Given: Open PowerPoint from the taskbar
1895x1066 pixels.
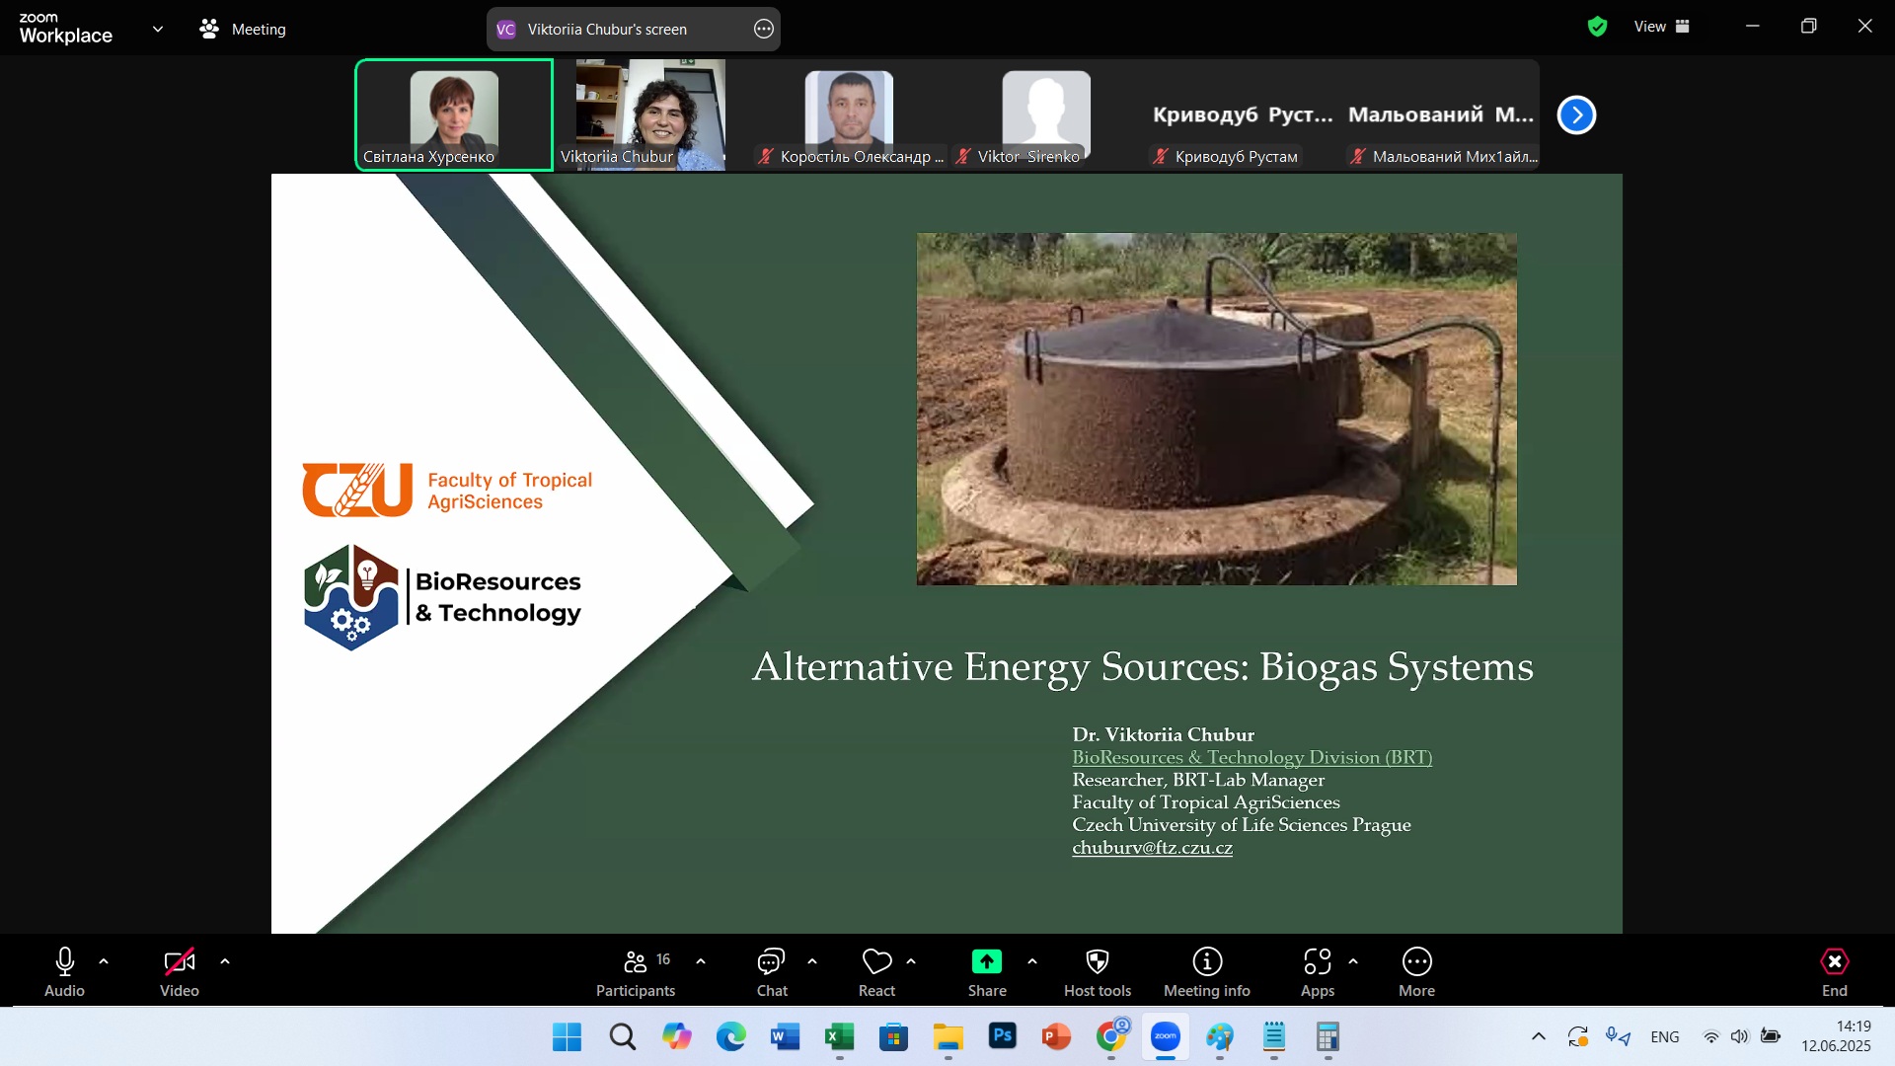Looking at the screenshot, I should pyautogui.click(x=1057, y=1037).
